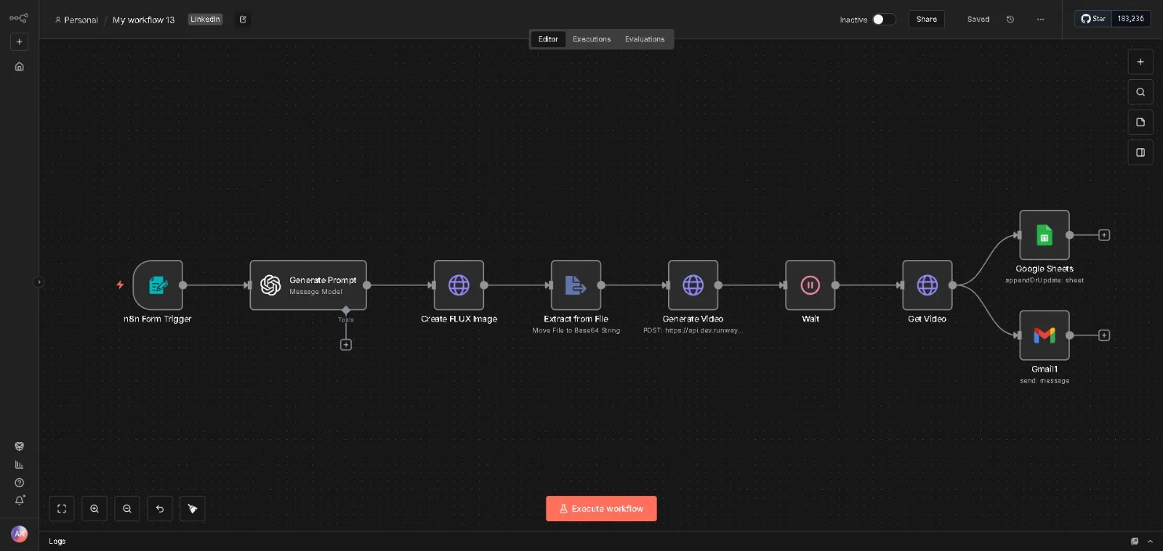1163x551 pixels.
Task: Zoom out on the canvas
Action: click(x=127, y=509)
